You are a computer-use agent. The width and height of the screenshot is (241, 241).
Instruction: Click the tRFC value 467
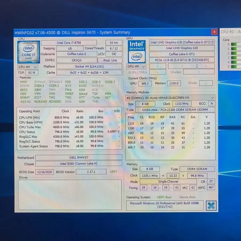pyautogui.click(x=211, y=187)
